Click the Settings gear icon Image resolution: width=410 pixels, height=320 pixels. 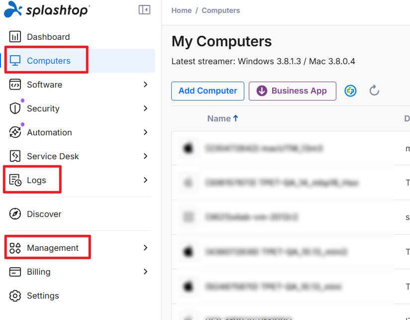(x=15, y=296)
